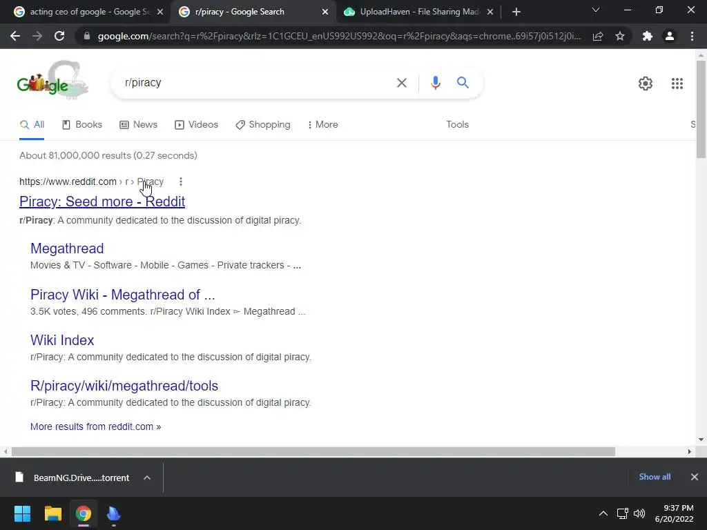The width and height of the screenshot is (707, 530).
Task: Click the horizontal scrollbar thumb
Action: point(313,451)
